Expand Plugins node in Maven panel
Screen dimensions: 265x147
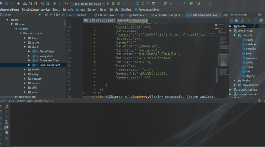(x=235, y=81)
